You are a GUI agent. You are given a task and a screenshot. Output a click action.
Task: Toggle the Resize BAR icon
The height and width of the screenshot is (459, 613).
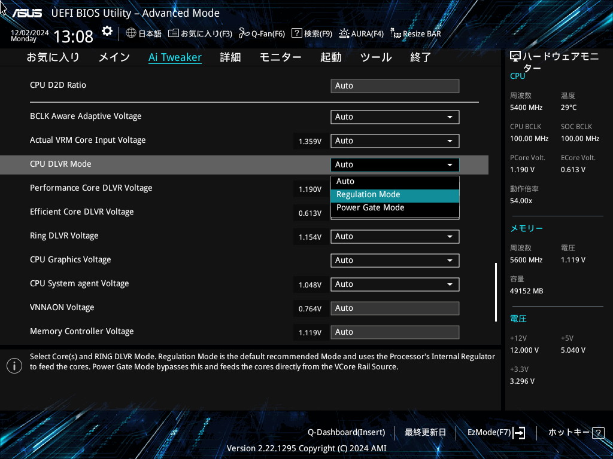[396, 33]
